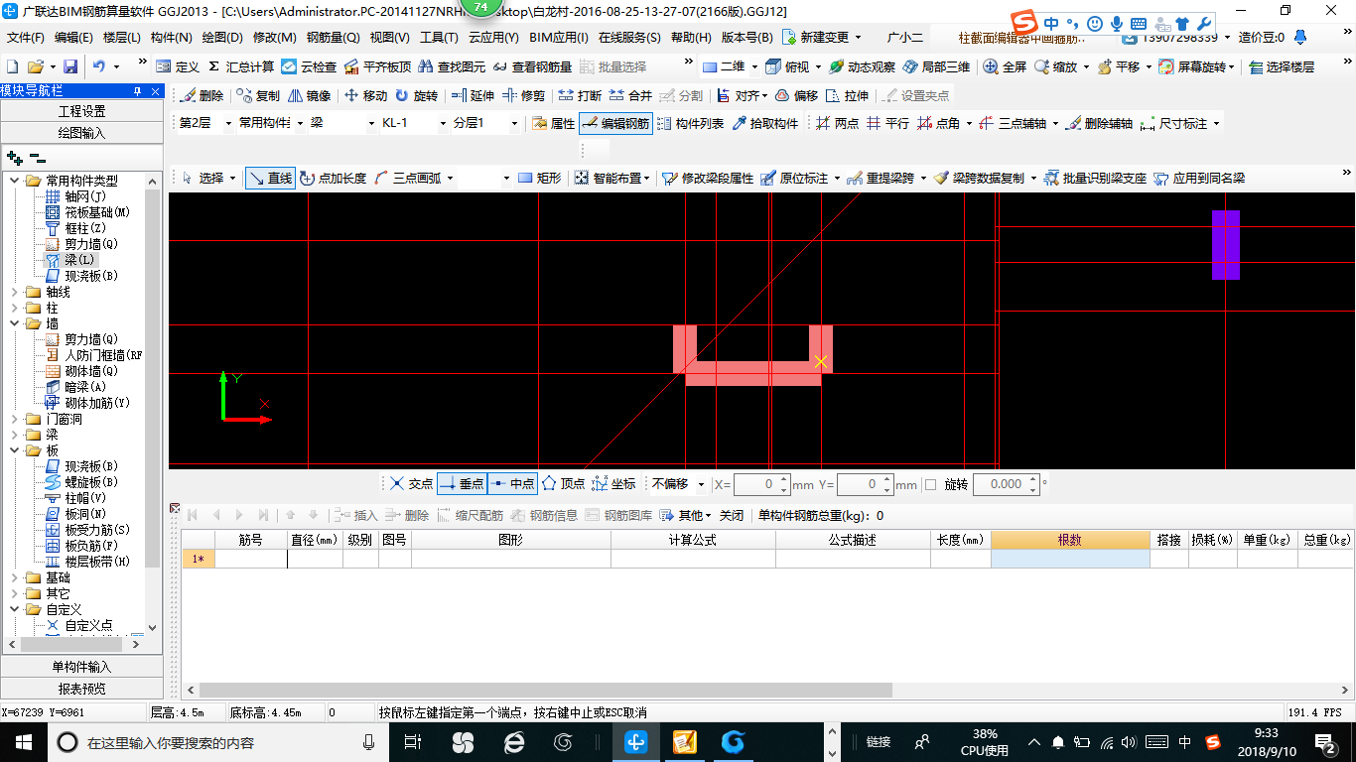Toggle 垂点 perpendicular snap

pyautogui.click(x=462, y=484)
